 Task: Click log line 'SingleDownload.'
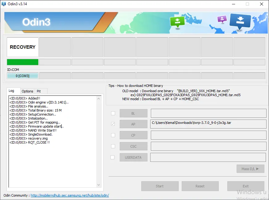pyautogui.click(x=31, y=134)
